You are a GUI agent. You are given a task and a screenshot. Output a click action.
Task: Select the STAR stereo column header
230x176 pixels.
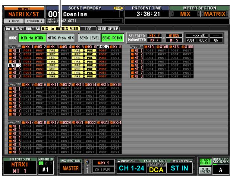pyautogui.click(x=162, y=47)
